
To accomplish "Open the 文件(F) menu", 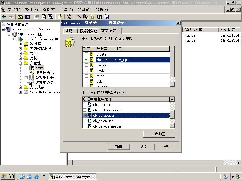I will tap(14, 10).
